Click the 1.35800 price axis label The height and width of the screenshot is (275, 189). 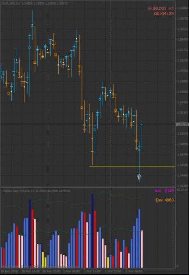(182, 81)
